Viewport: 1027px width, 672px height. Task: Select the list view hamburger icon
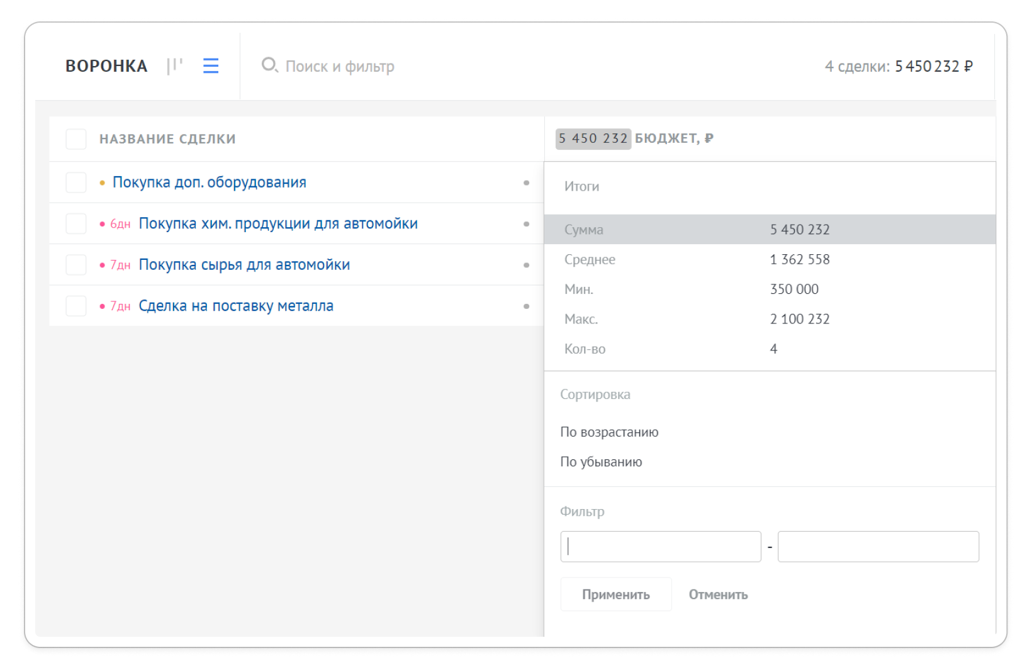coord(211,65)
